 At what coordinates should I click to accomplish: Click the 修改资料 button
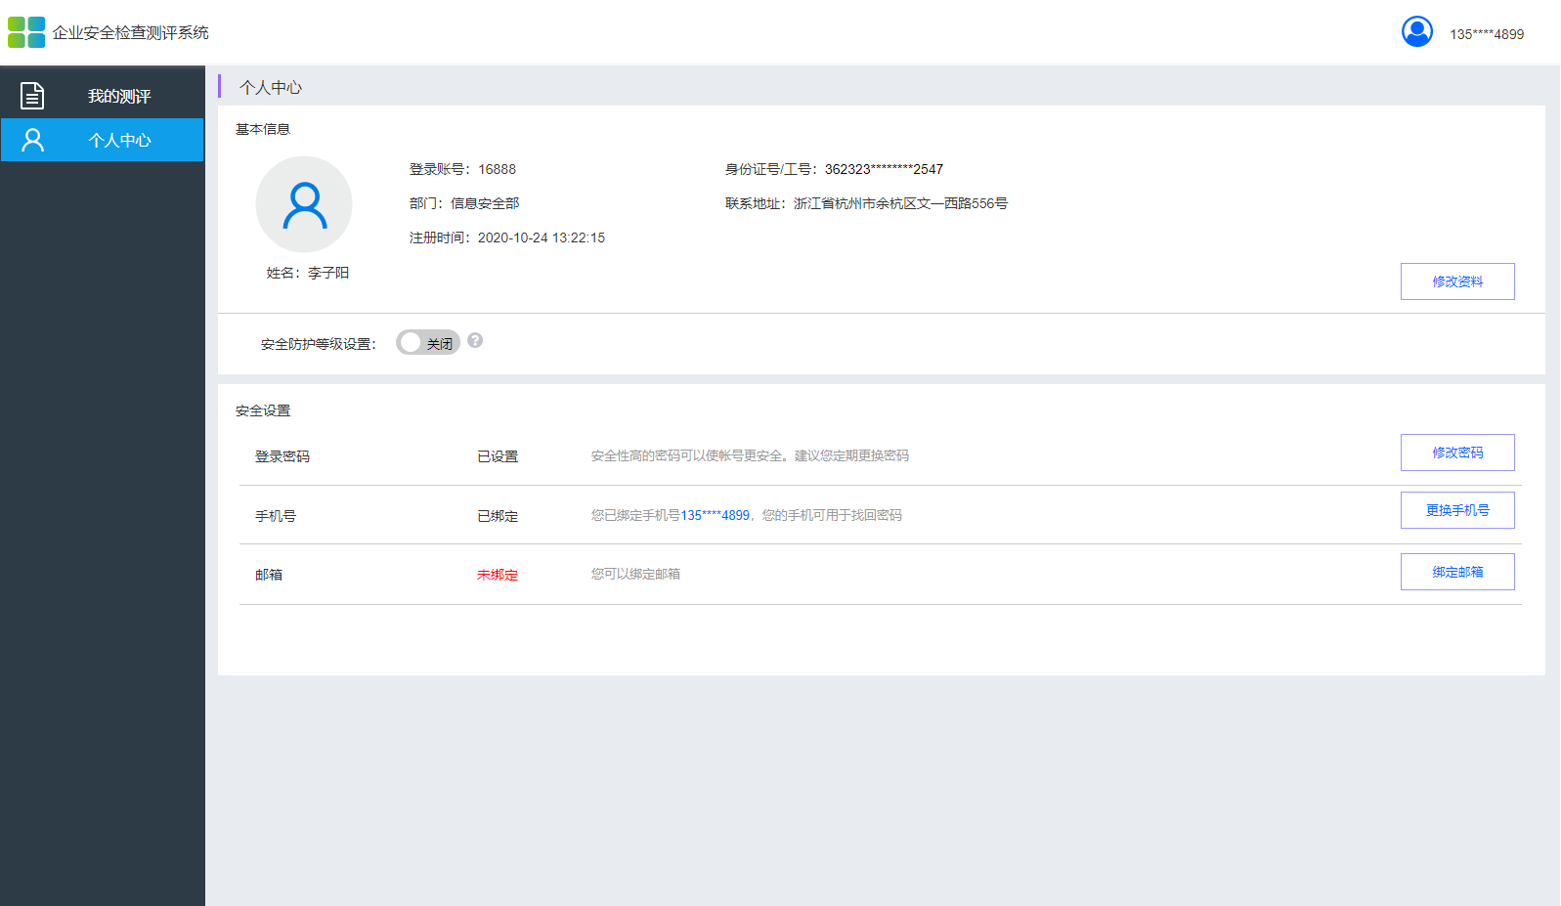click(1457, 281)
